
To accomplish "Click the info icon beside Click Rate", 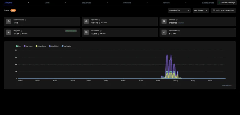I will click(177, 20).
